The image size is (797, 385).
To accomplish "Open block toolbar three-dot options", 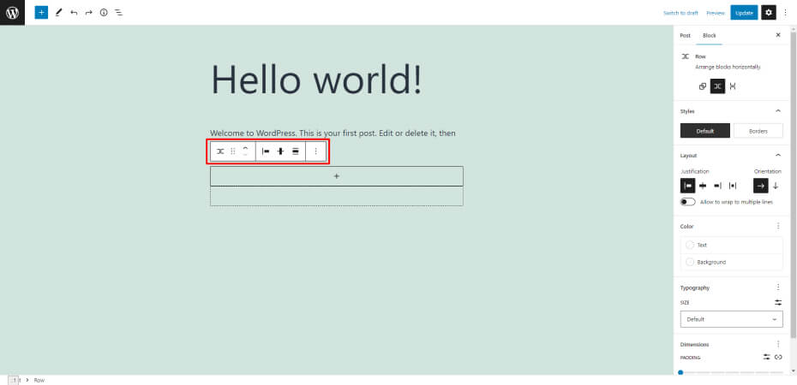I will (315, 151).
